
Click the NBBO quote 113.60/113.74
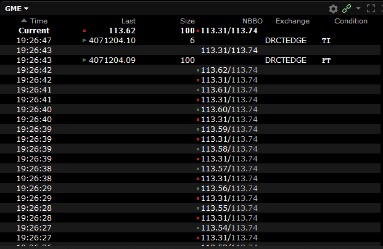tap(229, 110)
